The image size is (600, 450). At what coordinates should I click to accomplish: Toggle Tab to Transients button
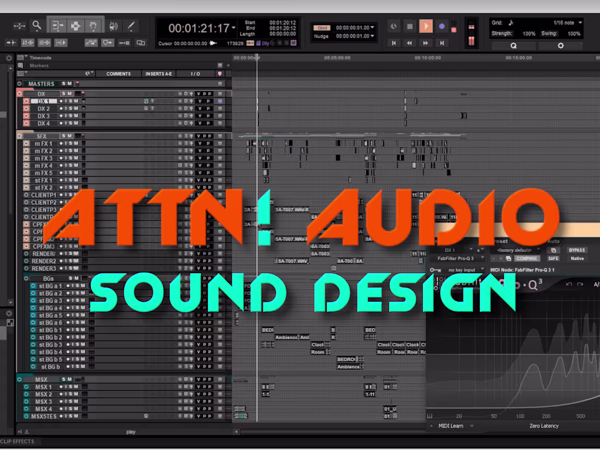point(11,43)
